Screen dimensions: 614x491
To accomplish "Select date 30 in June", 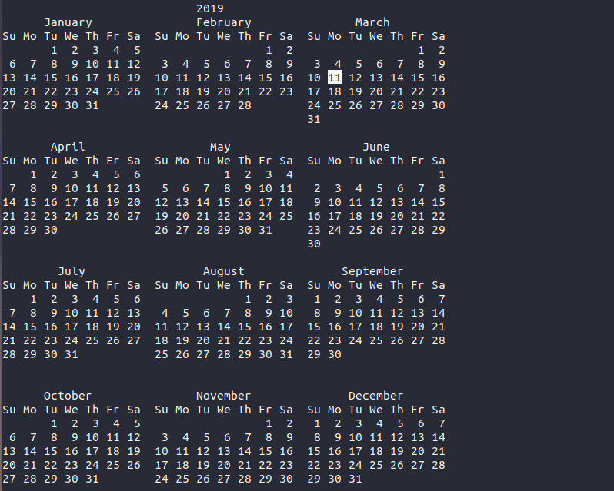I will (x=314, y=244).
